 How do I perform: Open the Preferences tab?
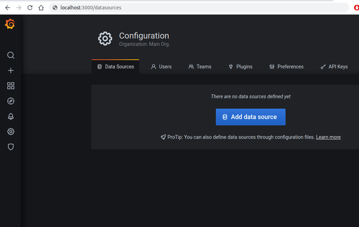coord(287,67)
